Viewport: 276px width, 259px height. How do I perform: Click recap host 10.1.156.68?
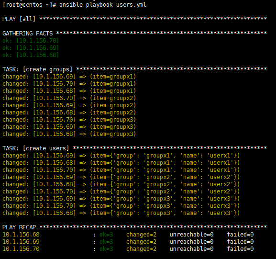[x=21, y=235]
